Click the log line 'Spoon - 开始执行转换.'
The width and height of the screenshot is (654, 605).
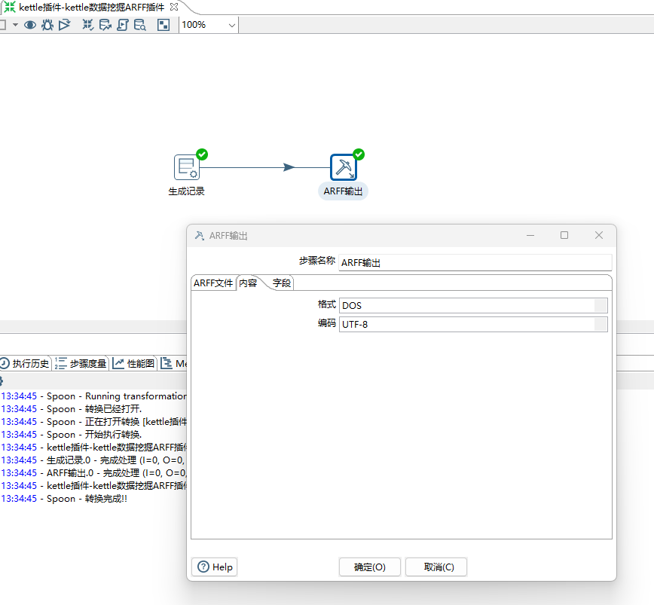tap(94, 435)
